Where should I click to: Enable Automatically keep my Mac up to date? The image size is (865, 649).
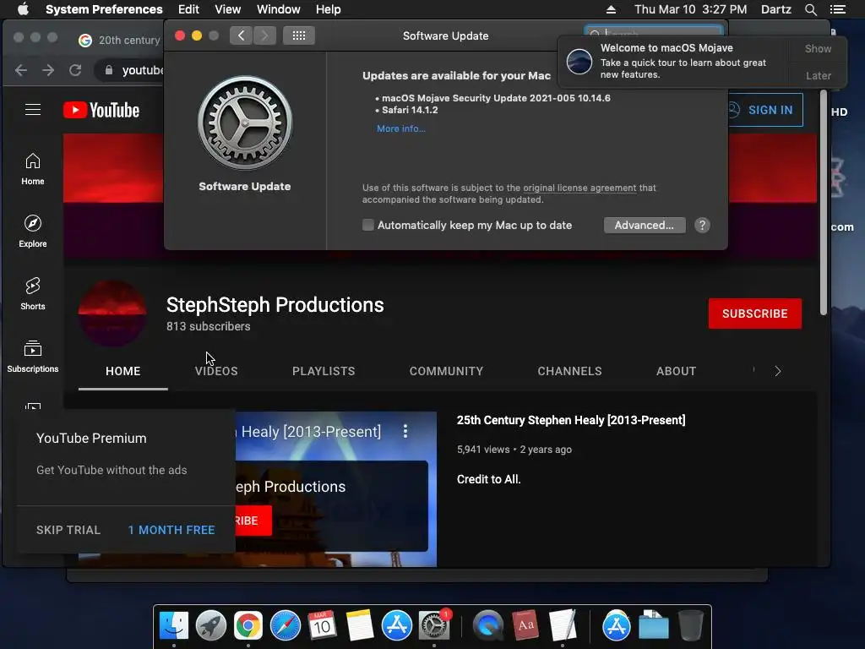click(368, 225)
